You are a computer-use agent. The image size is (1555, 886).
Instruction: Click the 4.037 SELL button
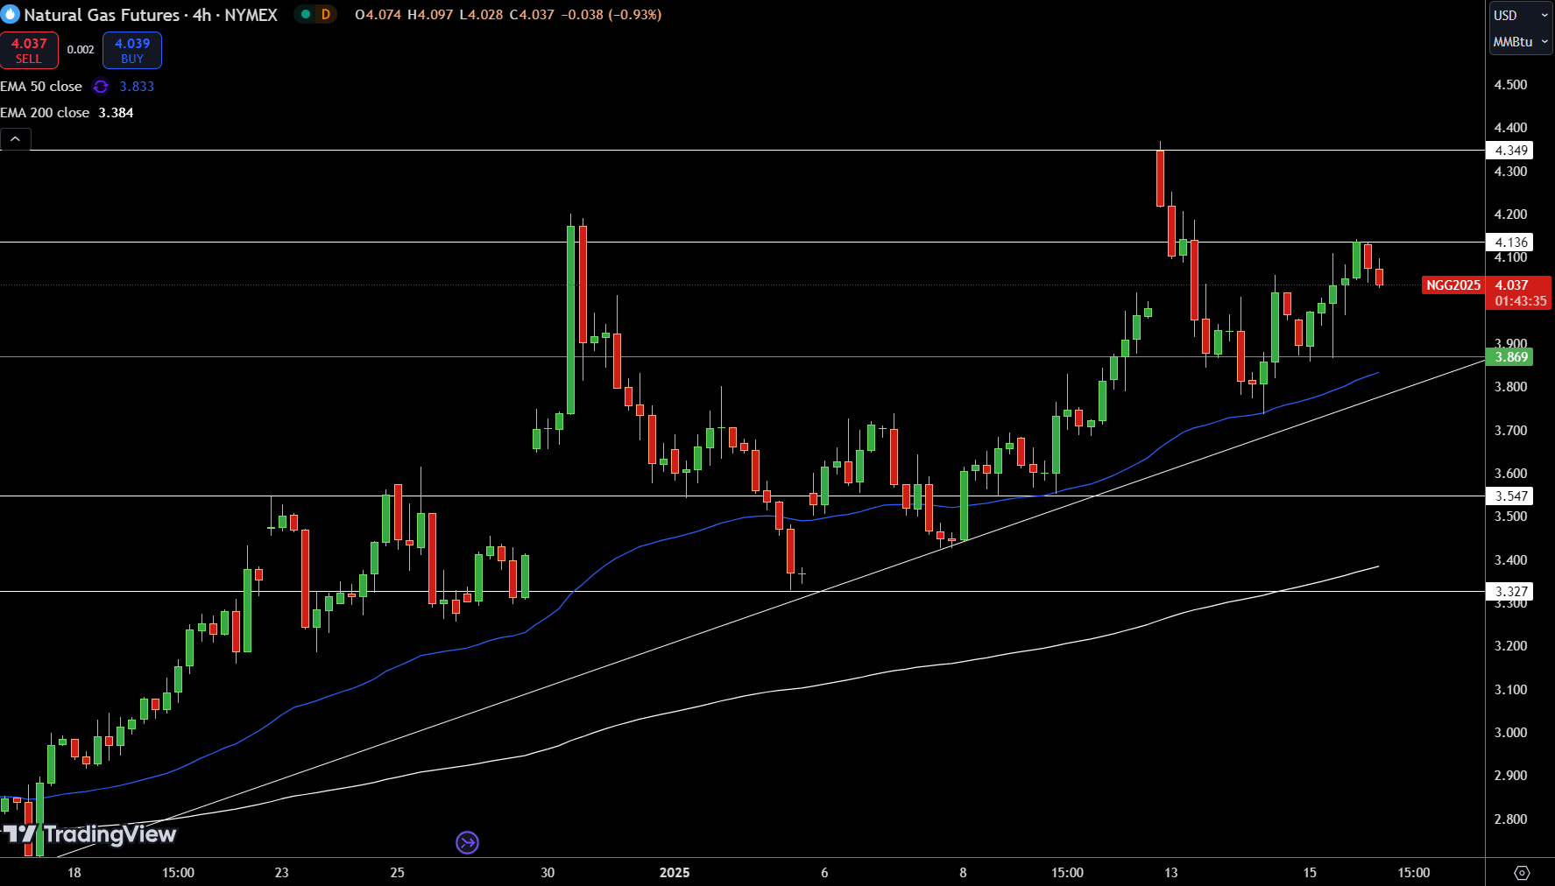pyautogui.click(x=29, y=50)
